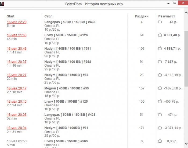
Task: Select table name Nadym [ 40BB / 100 BB ] #391
Action: click(68, 49)
